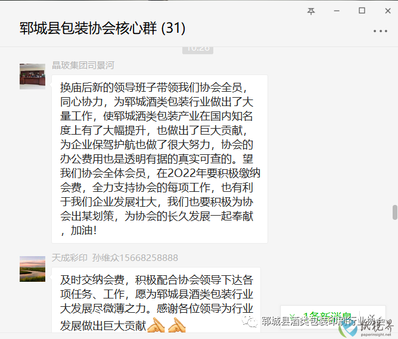Screen dimensions: 398x339
Task: Click the 天成彩印 孙维众15668258888 sender name
Action: tap(115, 258)
